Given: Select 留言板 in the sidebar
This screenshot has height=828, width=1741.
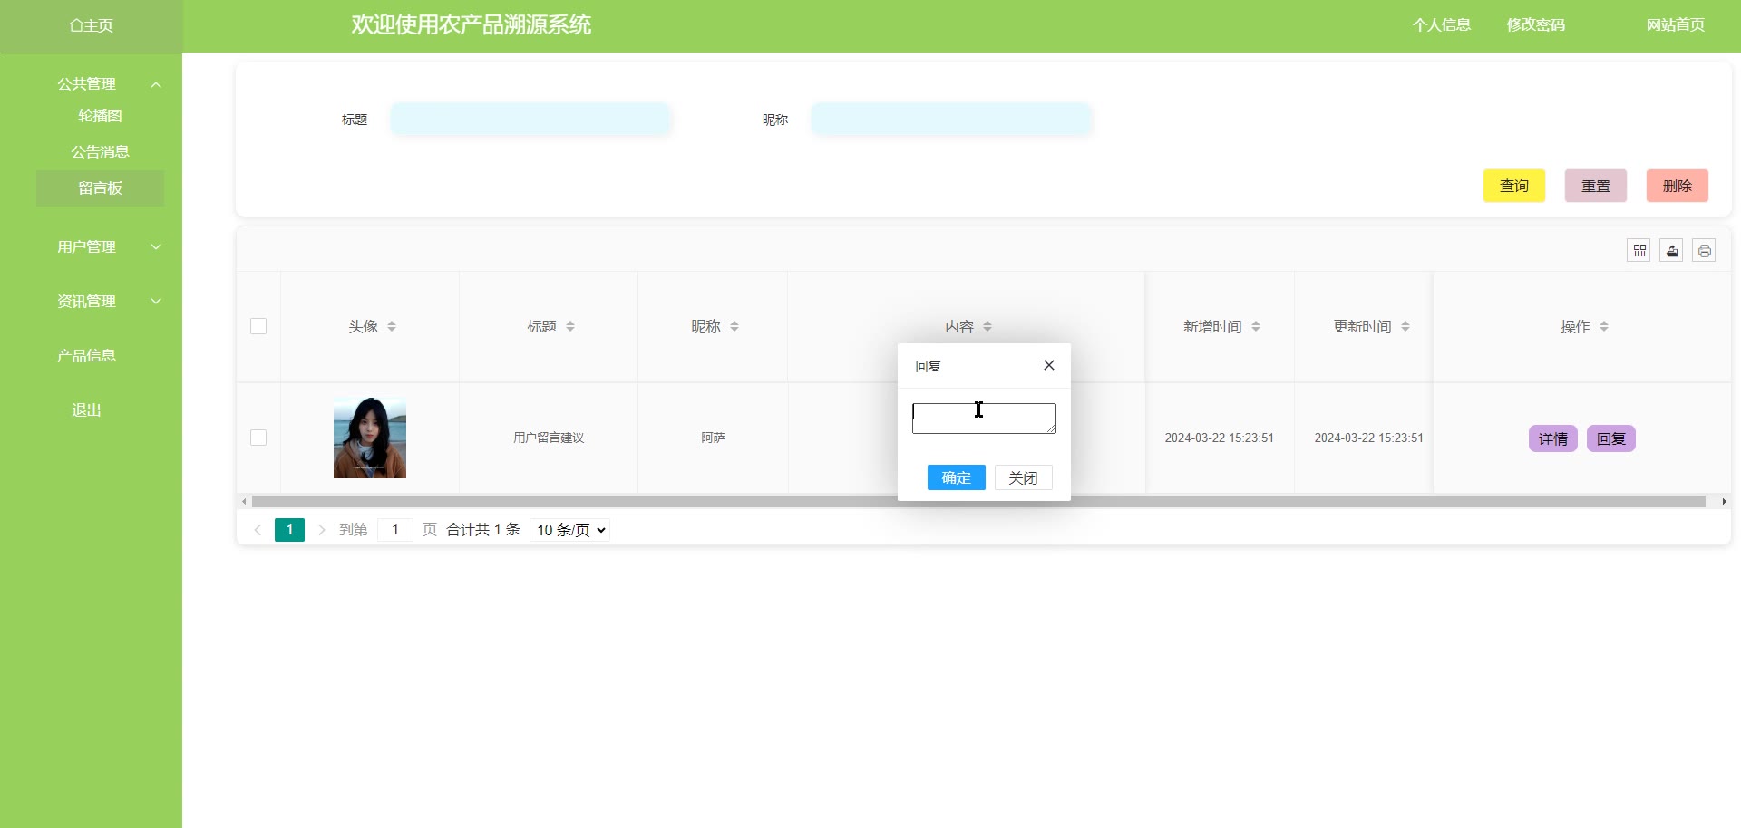Looking at the screenshot, I should point(100,188).
